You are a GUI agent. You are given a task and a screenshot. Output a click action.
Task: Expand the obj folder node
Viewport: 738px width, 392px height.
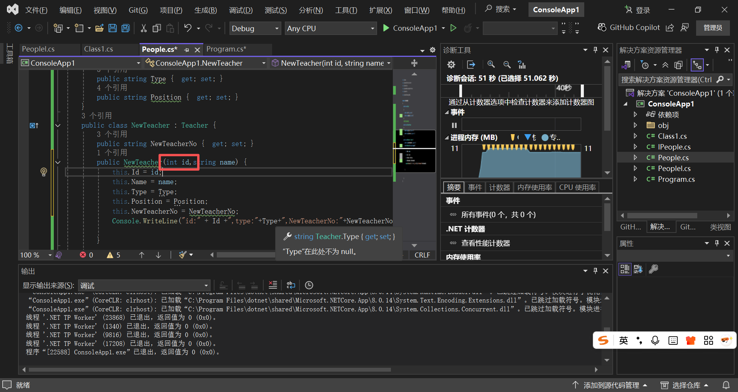tap(635, 125)
